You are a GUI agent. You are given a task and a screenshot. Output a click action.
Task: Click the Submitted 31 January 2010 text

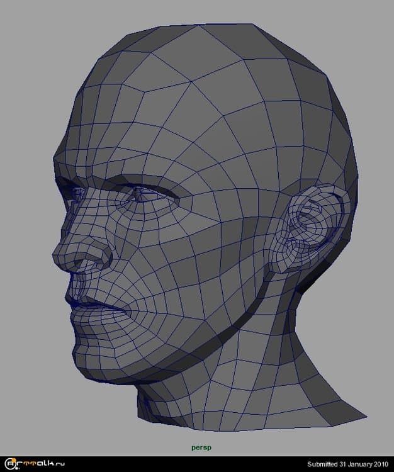pos(348,464)
